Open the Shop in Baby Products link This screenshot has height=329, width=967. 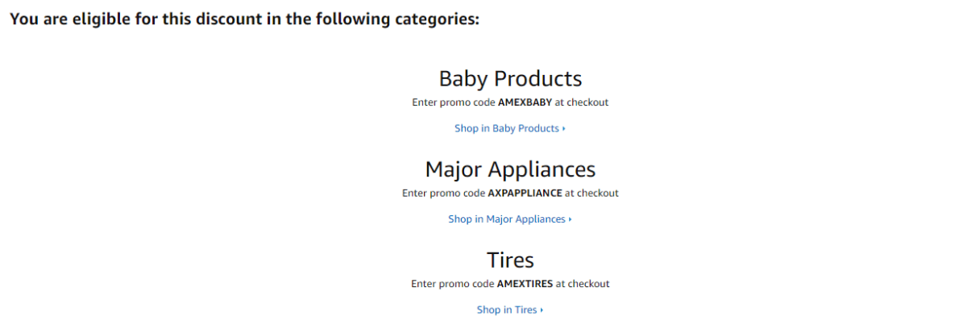tap(510, 128)
